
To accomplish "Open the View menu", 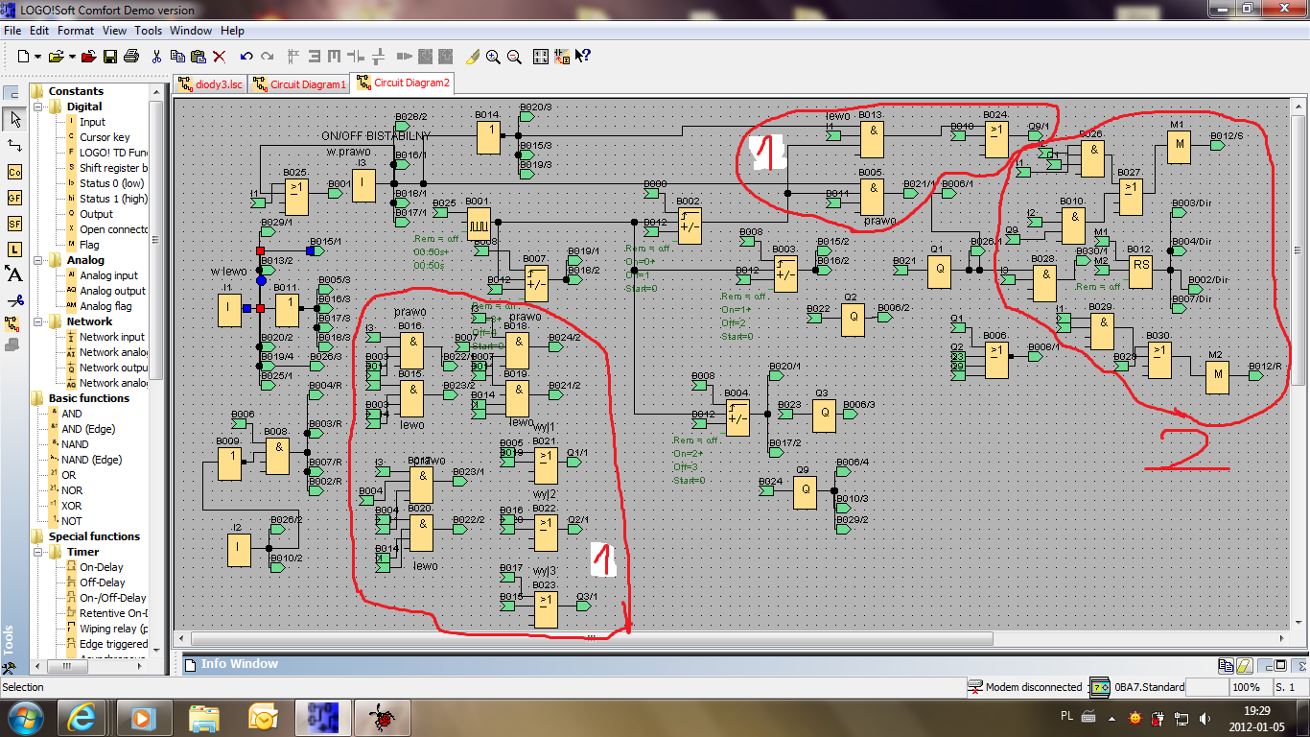I will click(114, 31).
